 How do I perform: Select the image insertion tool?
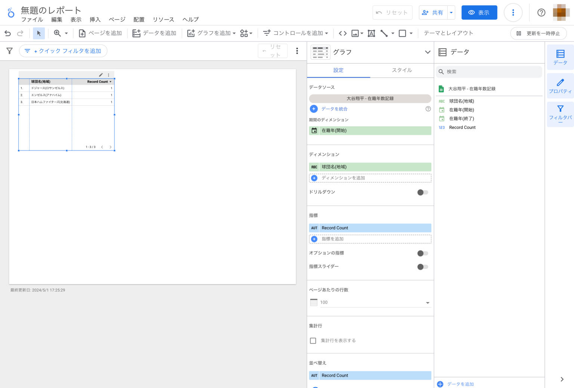point(355,33)
